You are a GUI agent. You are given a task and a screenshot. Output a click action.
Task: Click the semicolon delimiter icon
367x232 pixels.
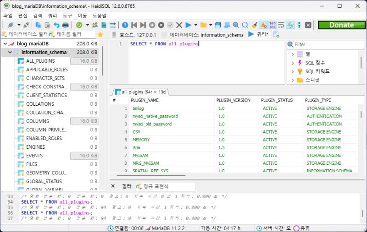(300, 25)
